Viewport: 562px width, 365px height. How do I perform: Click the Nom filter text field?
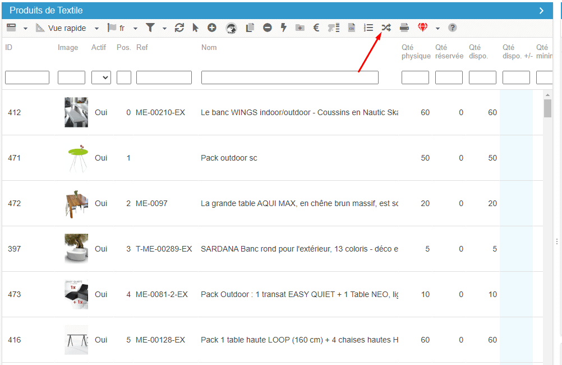[289, 77]
